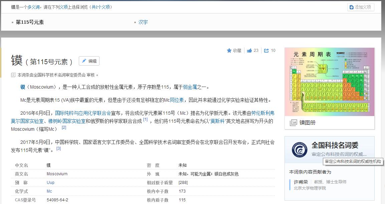Select the 第115号元素 sense tab
Image resolution: width=385 pixels, height=204 pixels.
[30, 22]
